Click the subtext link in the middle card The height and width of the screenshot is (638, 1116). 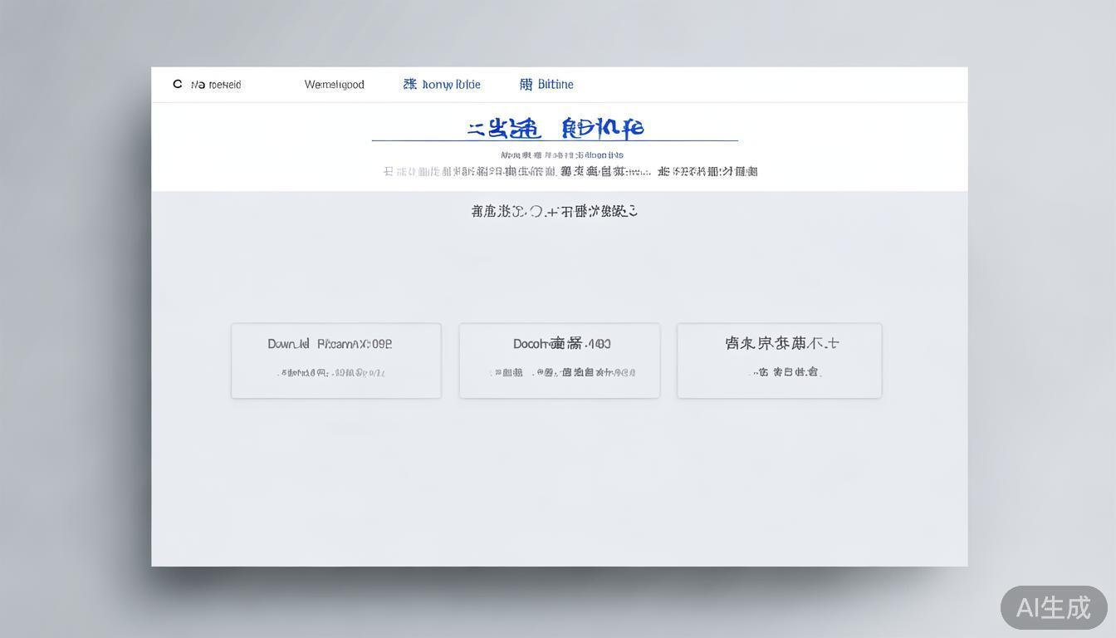(x=559, y=372)
